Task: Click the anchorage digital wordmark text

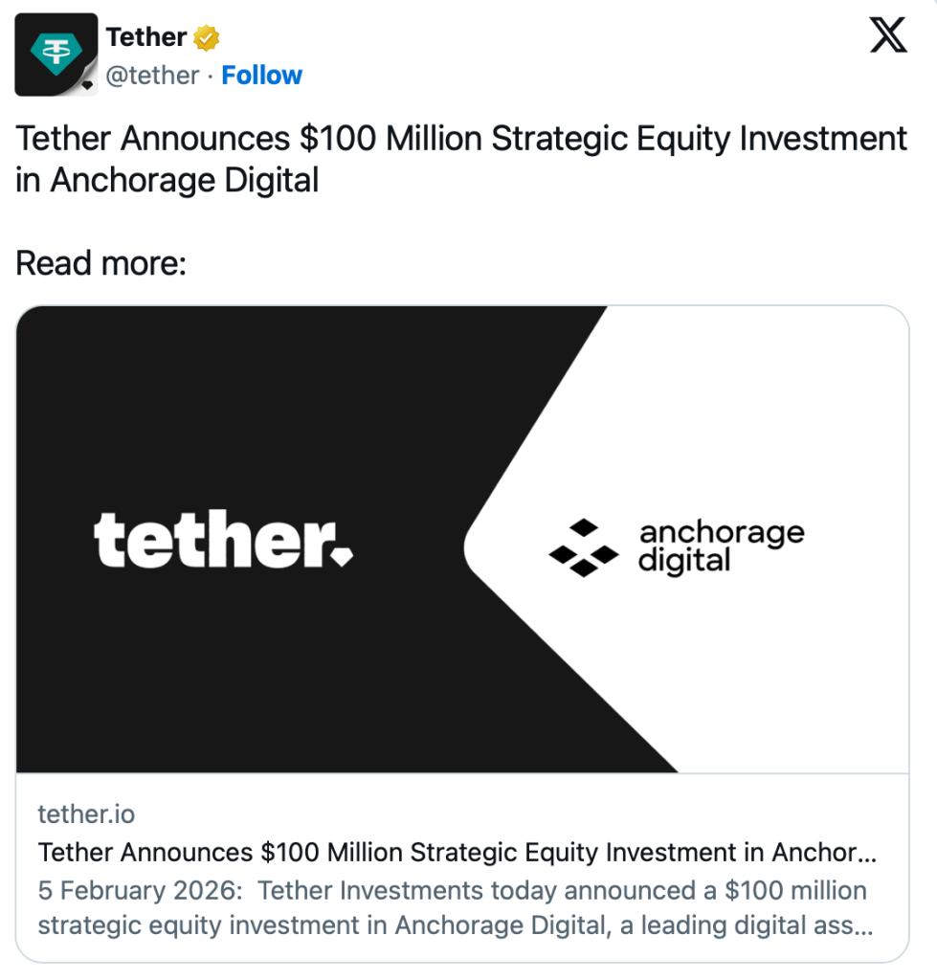Action: [721, 546]
